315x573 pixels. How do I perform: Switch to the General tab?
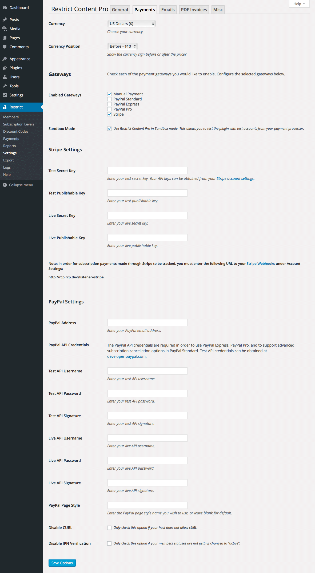coord(120,10)
